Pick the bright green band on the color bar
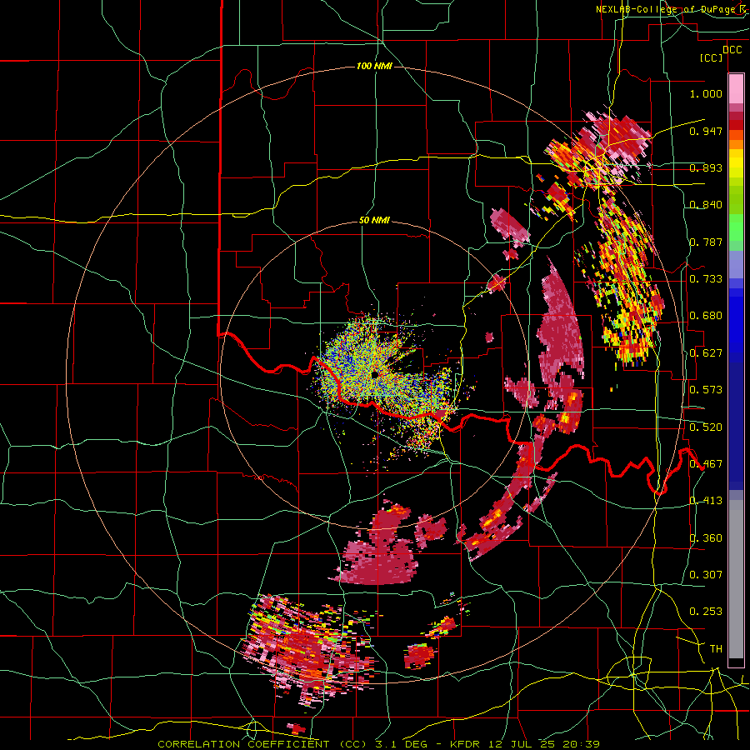The width and height of the screenshot is (750, 750). click(x=736, y=228)
